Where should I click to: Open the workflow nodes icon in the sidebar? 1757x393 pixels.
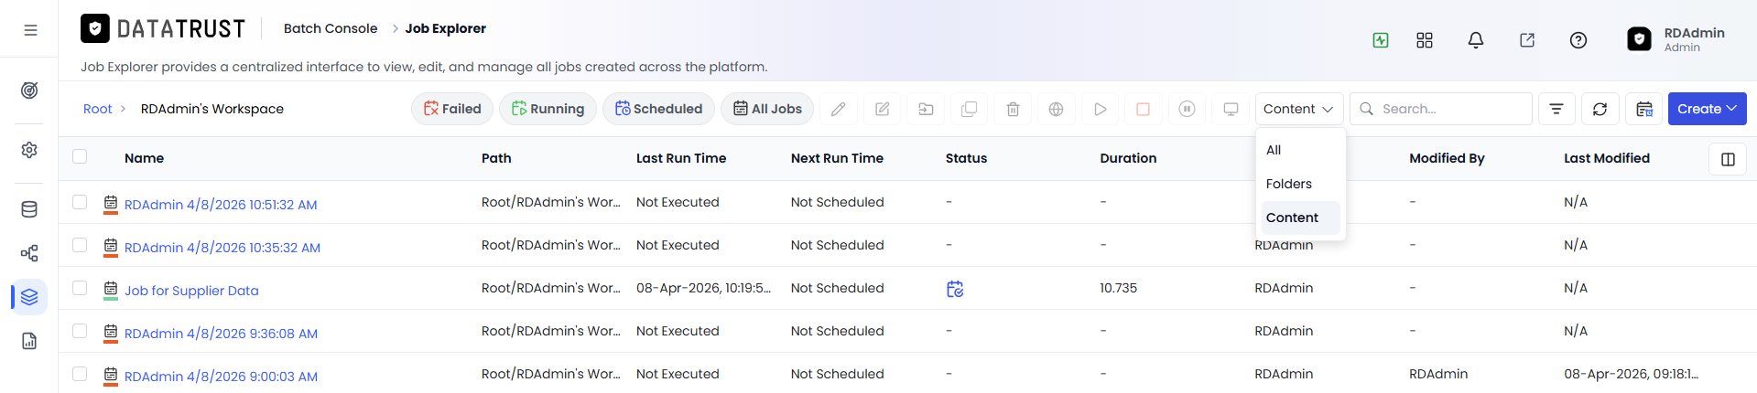click(x=29, y=253)
